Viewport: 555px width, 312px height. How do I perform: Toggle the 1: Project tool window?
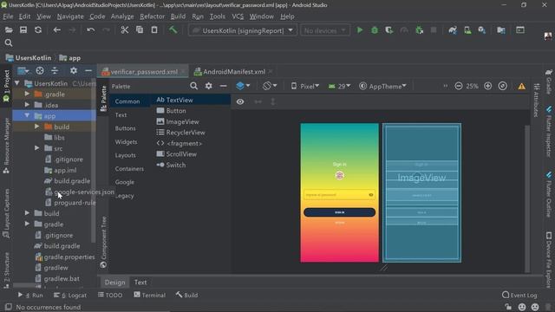click(6, 86)
